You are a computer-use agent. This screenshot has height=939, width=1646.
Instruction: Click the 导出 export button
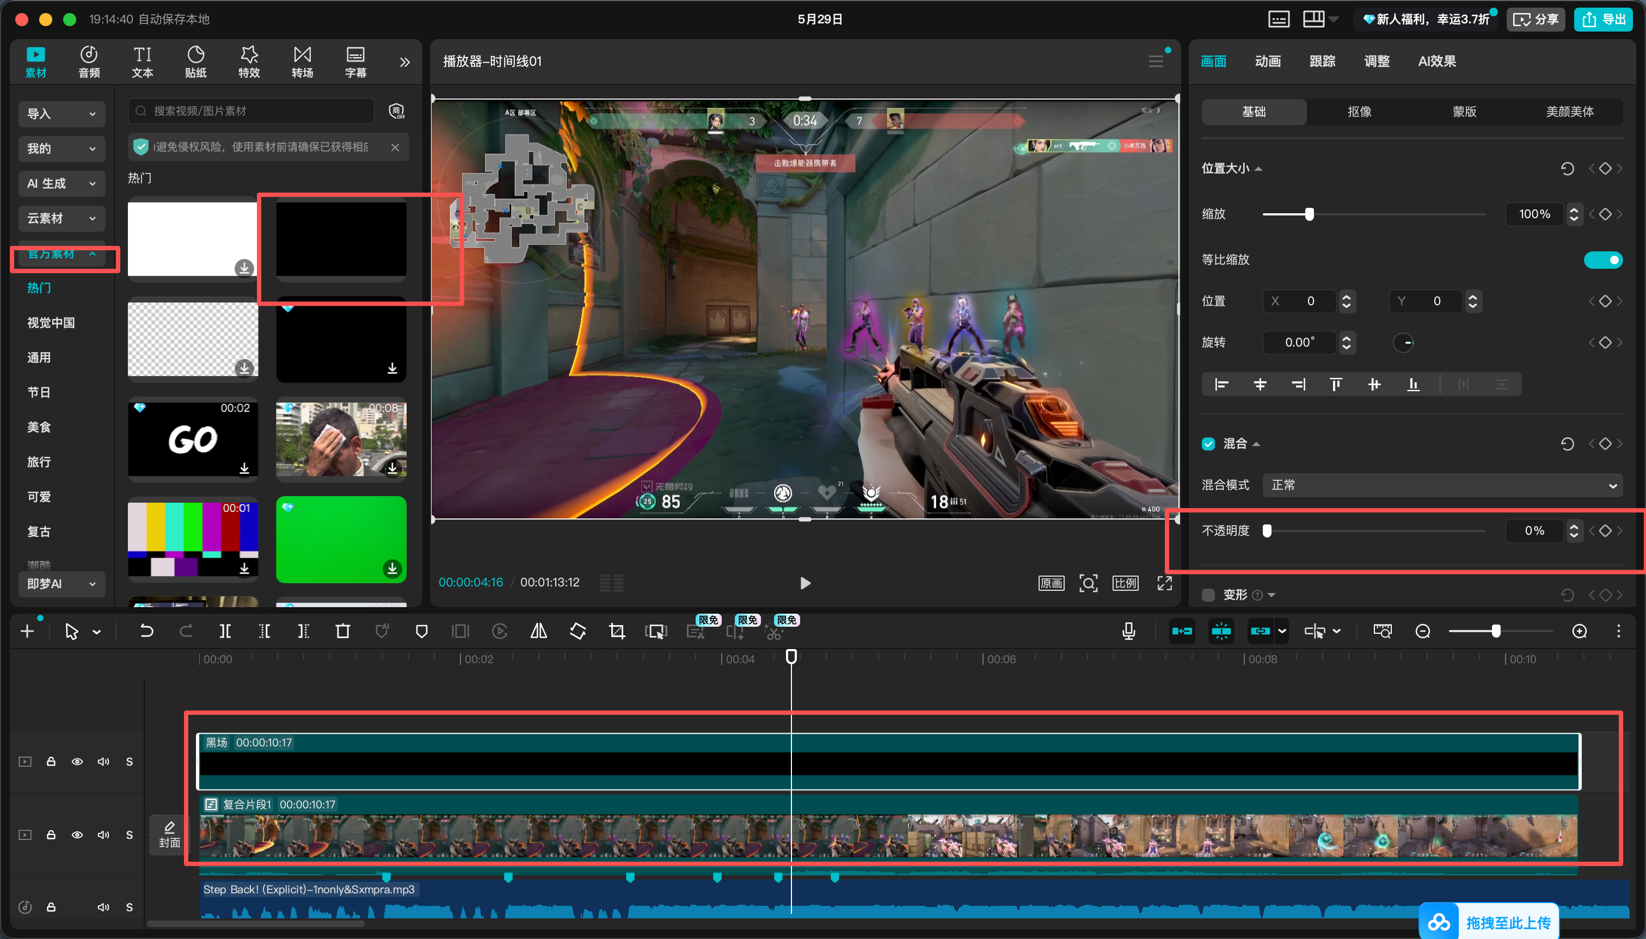pyautogui.click(x=1603, y=20)
